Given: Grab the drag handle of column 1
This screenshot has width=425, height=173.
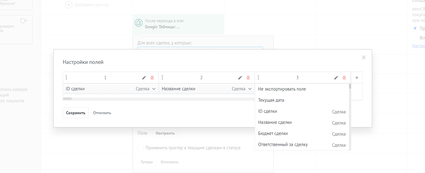Looking at the screenshot, I should pyautogui.click(x=66, y=77).
